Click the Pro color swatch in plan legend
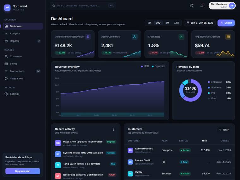This screenshot has width=240, height=180. coord(209,93)
